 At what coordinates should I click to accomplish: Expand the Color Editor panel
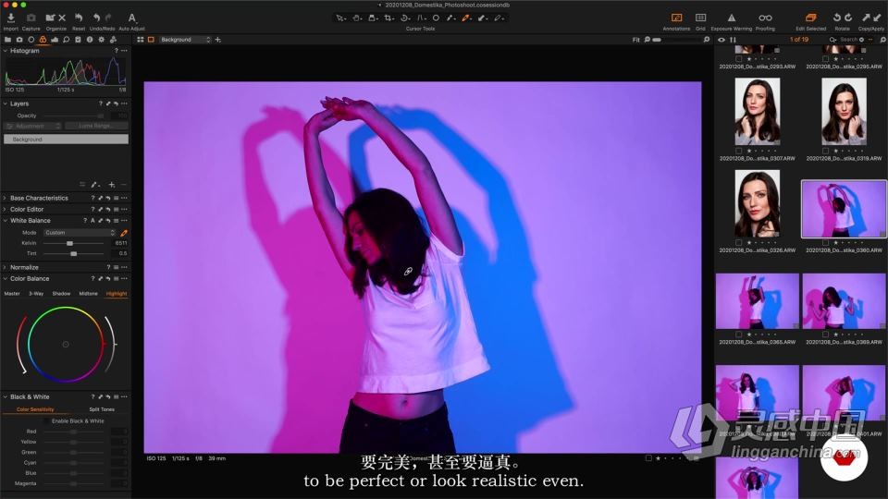click(x=6, y=210)
